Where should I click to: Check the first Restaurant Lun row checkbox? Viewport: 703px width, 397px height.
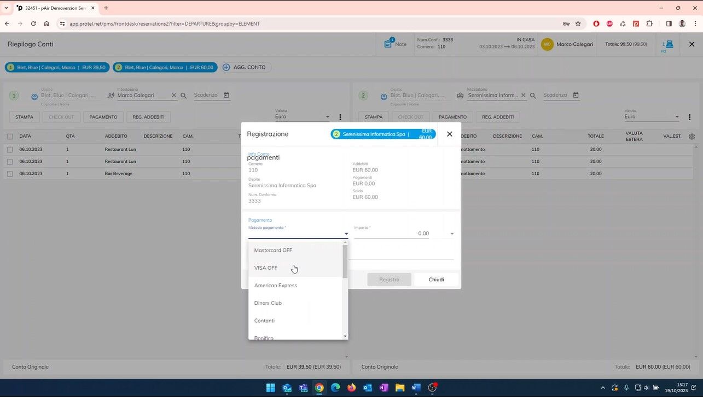pyautogui.click(x=10, y=149)
